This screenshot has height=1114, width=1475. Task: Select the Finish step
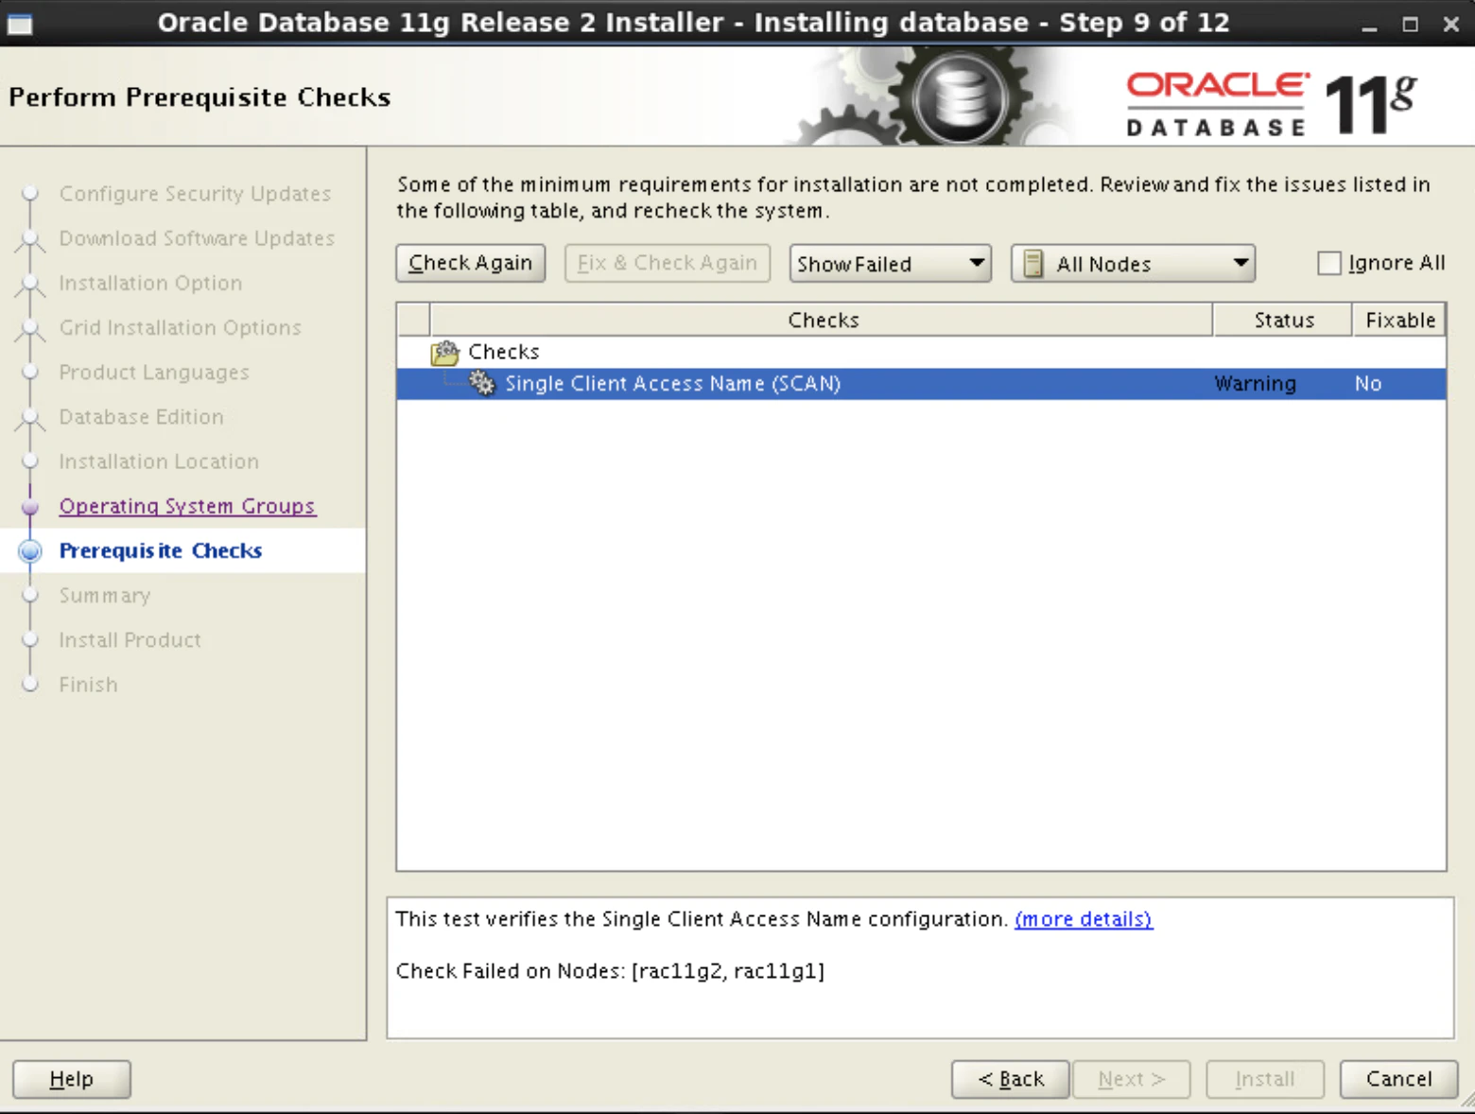point(89,685)
